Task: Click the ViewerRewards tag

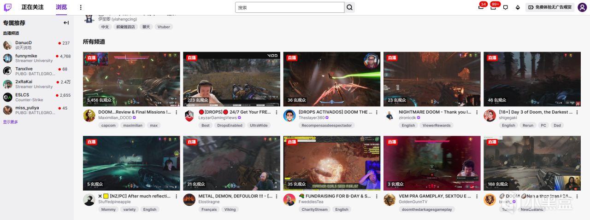Action: pos(436,125)
